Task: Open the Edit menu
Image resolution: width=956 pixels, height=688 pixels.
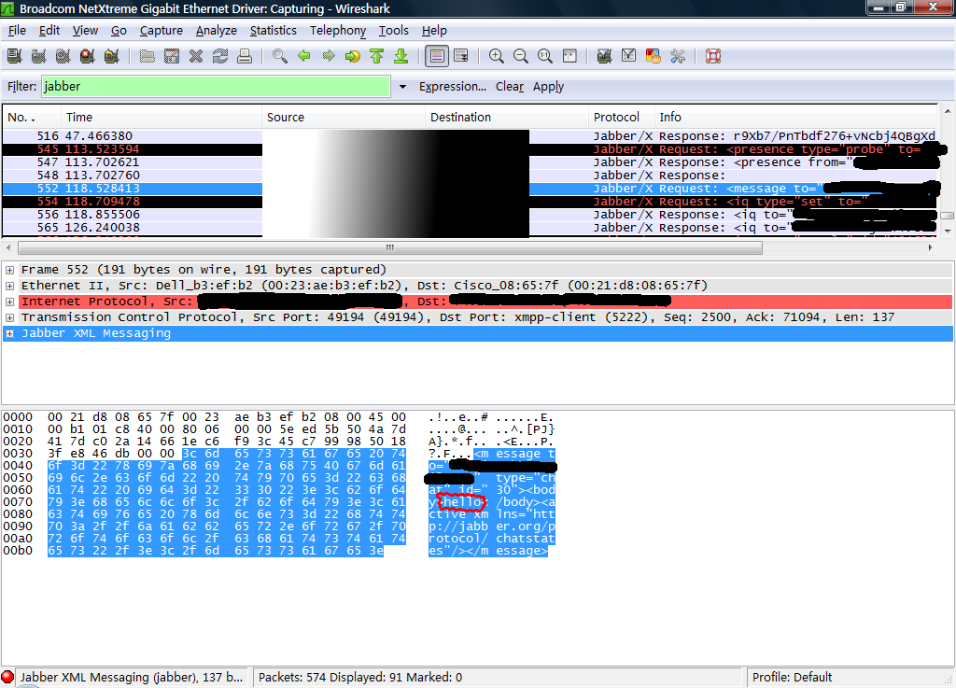Action: click(49, 31)
